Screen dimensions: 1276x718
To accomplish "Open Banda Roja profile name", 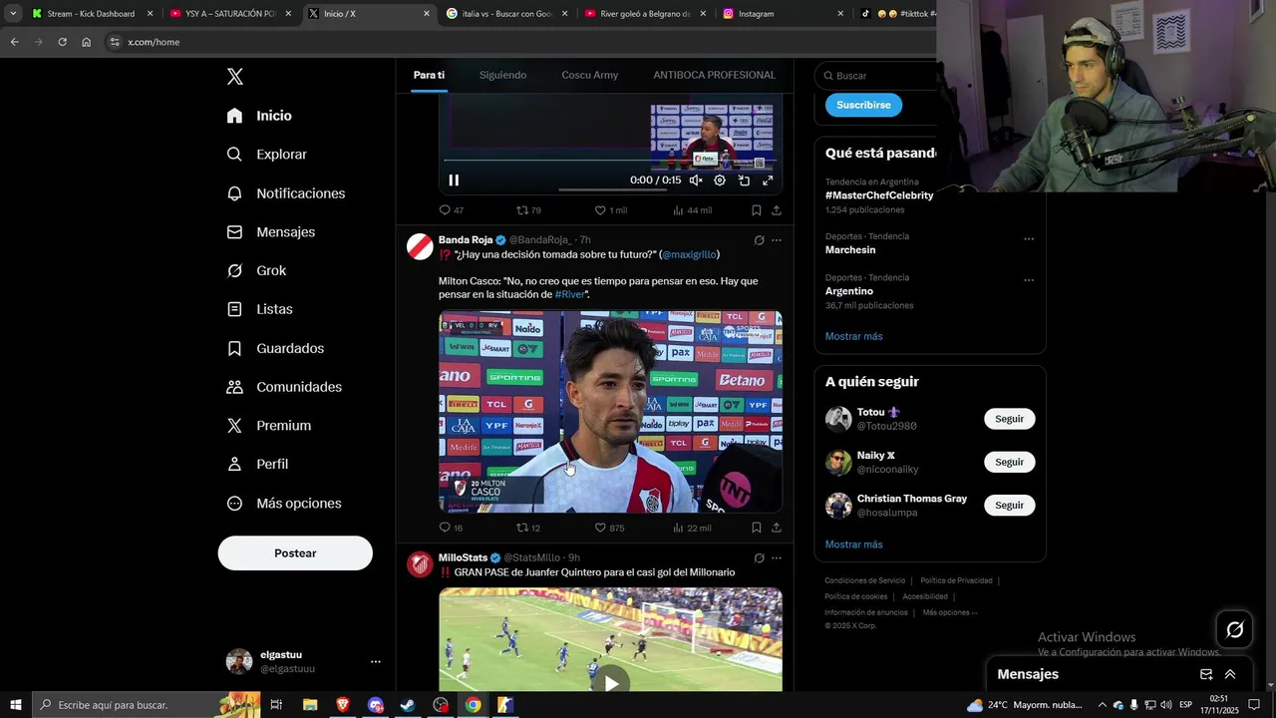I will coord(466,240).
